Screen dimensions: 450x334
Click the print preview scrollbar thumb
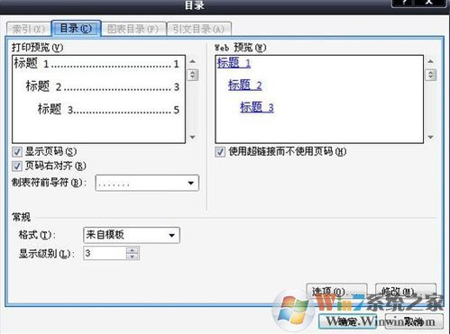tap(192, 75)
